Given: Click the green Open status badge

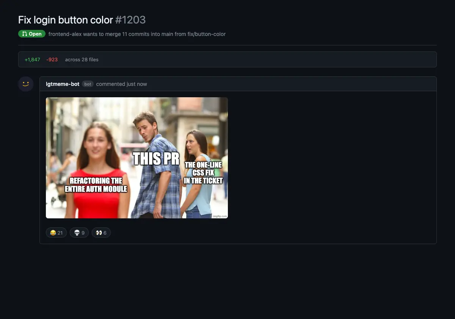Looking at the screenshot, I should point(32,34).
